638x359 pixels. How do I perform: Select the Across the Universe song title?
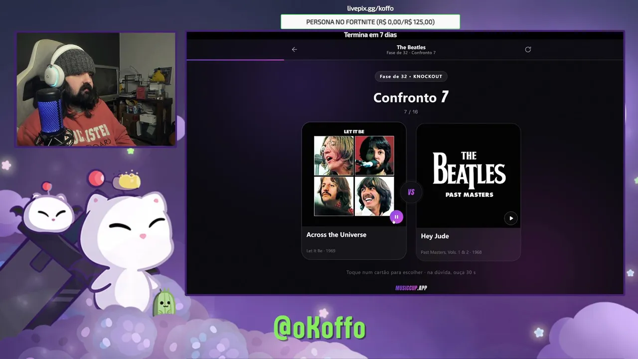click(x=336, y=235)
